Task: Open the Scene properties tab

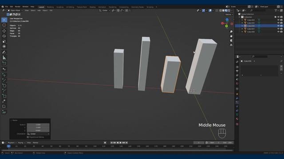Action: coord(237,79)
